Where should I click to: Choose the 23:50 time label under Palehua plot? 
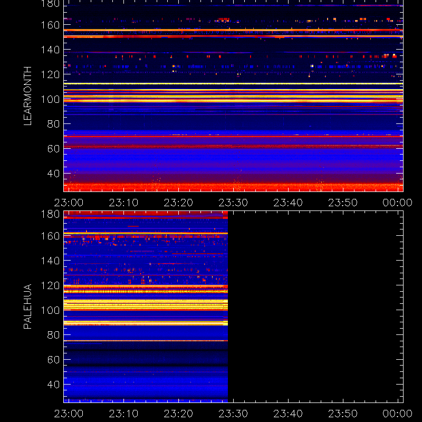[343, 414]
